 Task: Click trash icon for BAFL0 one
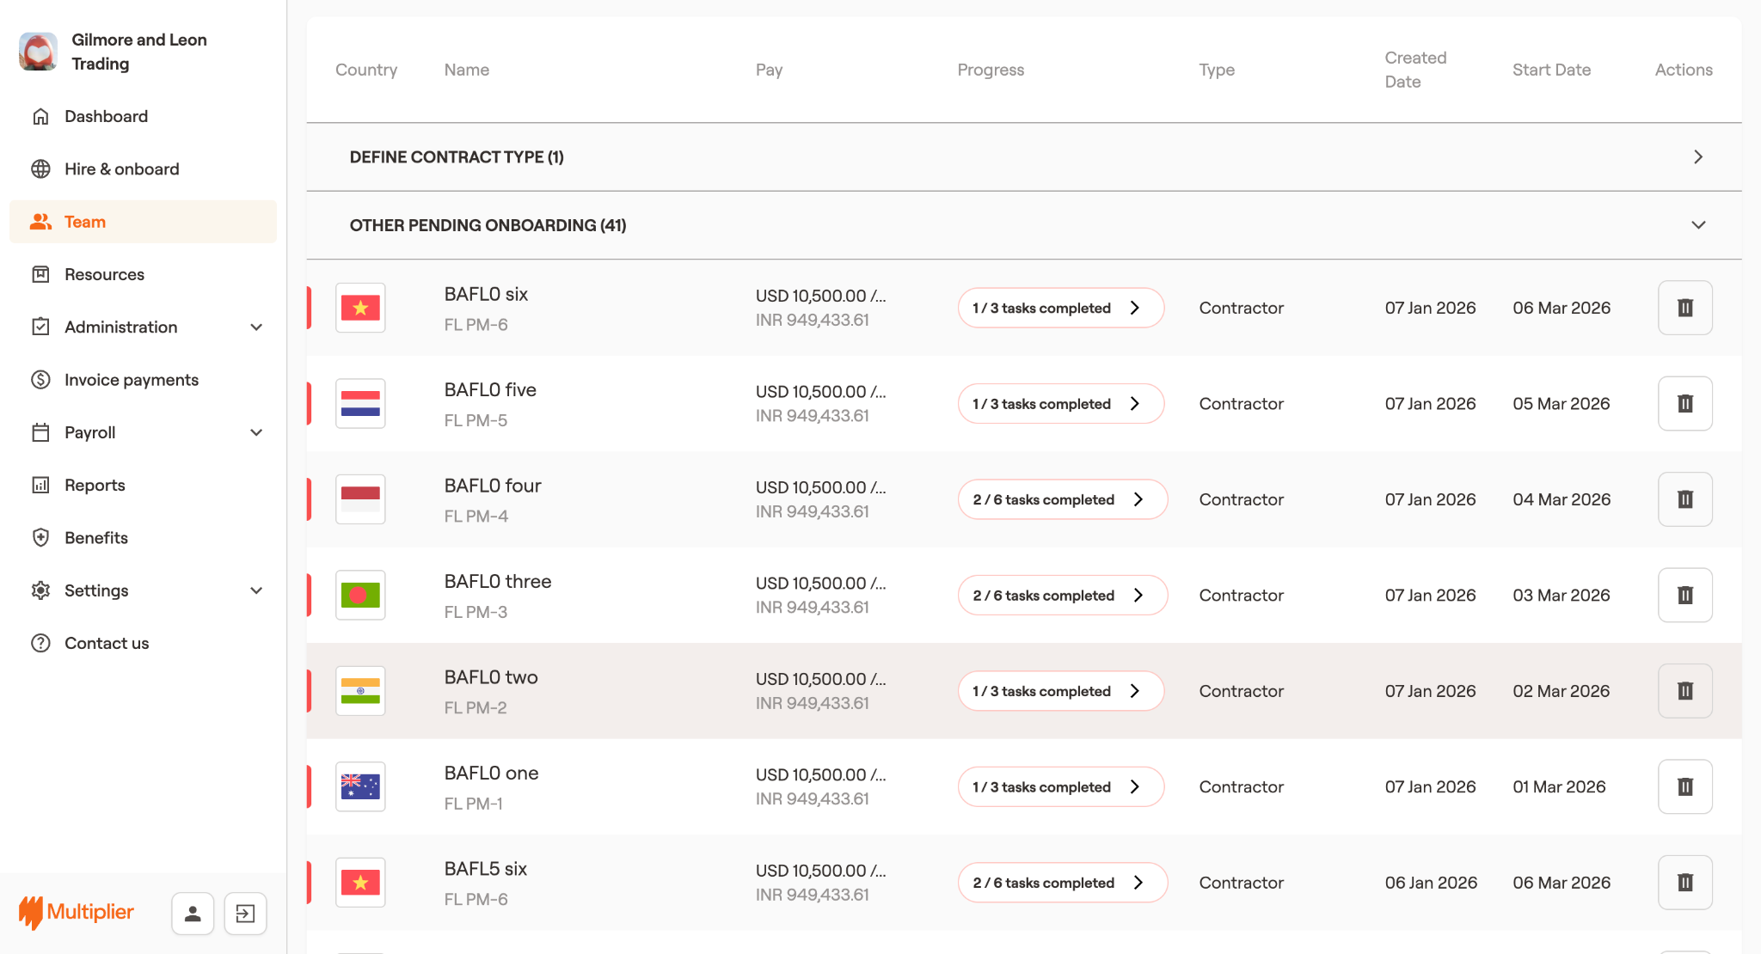[x=1684, y=786]
